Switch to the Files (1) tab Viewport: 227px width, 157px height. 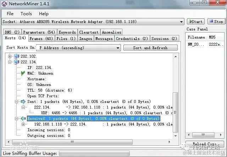pos(66,39)
